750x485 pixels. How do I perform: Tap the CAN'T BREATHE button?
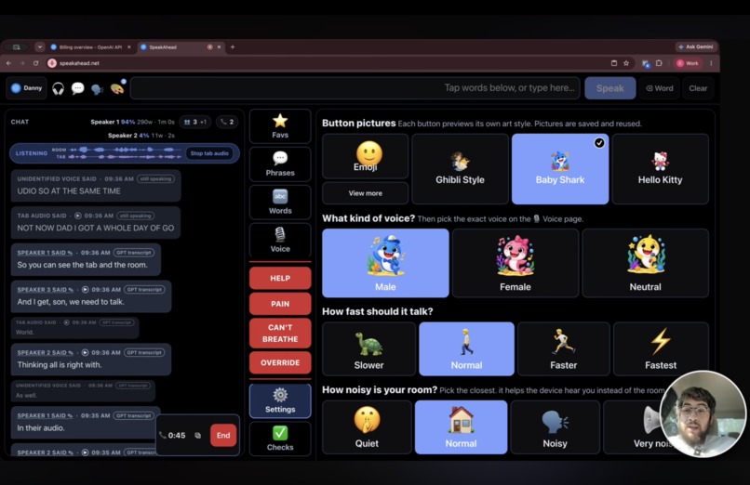point(280,334)
